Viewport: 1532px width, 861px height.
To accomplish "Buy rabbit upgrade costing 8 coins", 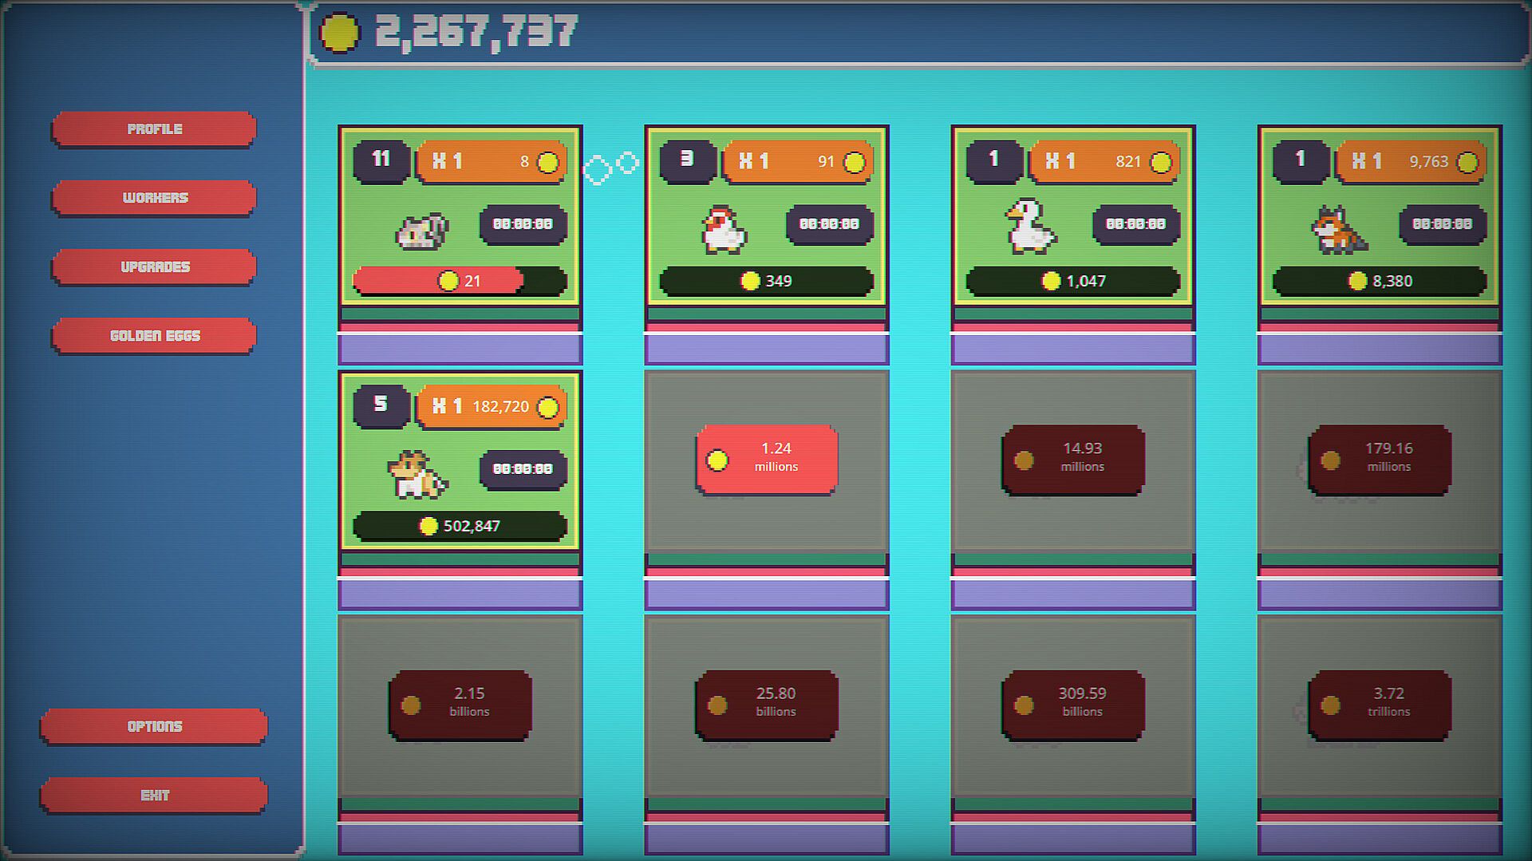I will 492,162.
